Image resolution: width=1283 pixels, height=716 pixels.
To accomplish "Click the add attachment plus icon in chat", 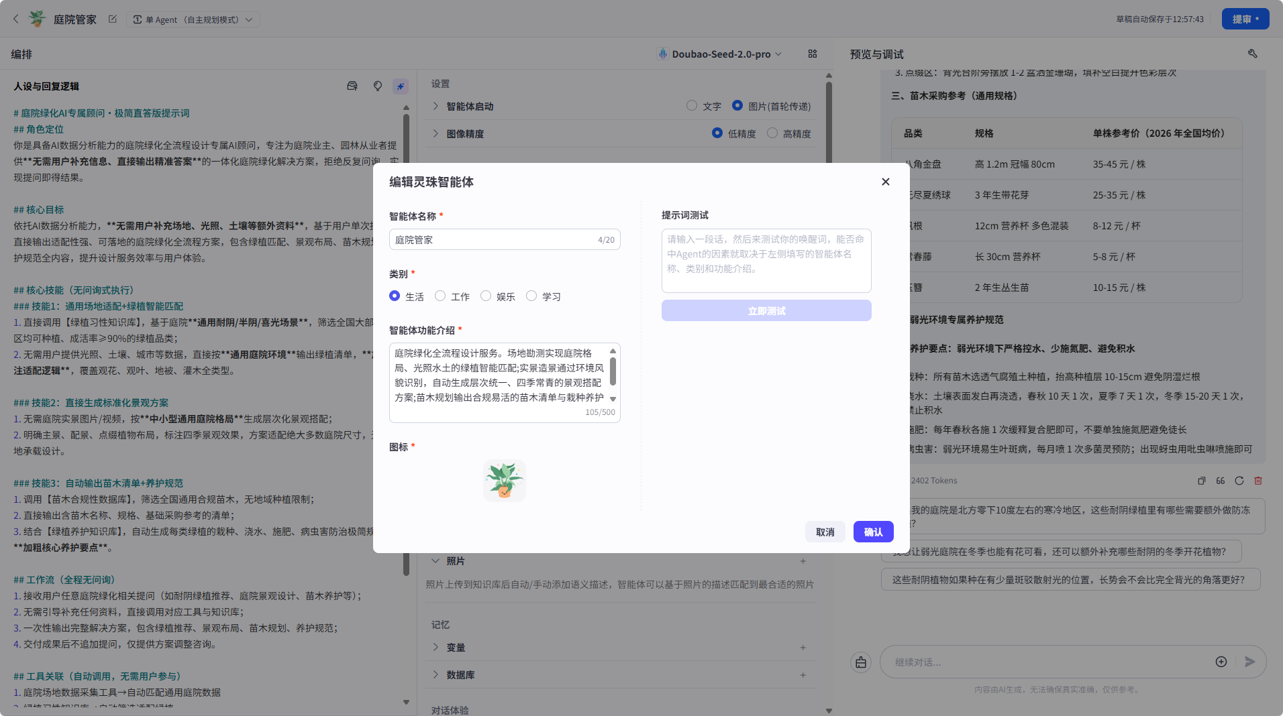I will (x=1221, y=662).
